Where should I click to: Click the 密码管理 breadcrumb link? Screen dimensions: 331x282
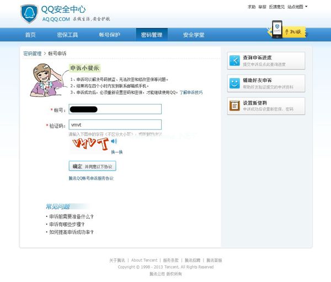click(x=33, y=54)
